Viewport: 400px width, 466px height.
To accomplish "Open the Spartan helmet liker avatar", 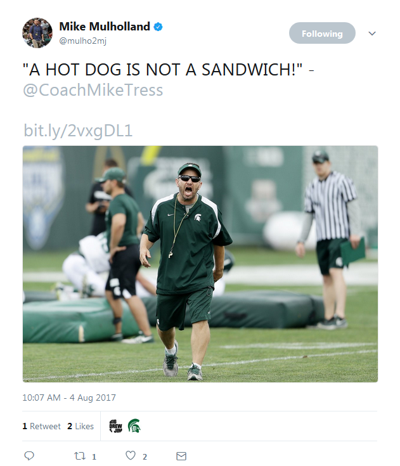I will pos(134,426).
